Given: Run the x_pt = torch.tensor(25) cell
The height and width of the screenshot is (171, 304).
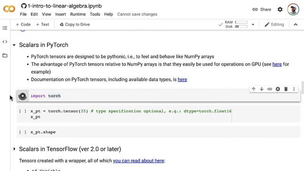Looking at the screenshot, I should click(22, 111).
